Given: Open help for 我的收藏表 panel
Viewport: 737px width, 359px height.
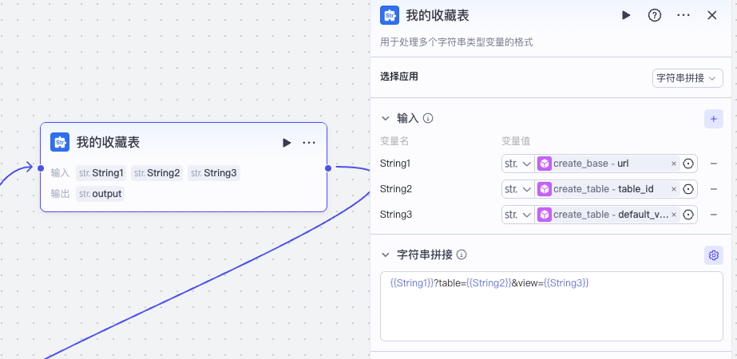Looking at the screenshot, I should 655,15.
